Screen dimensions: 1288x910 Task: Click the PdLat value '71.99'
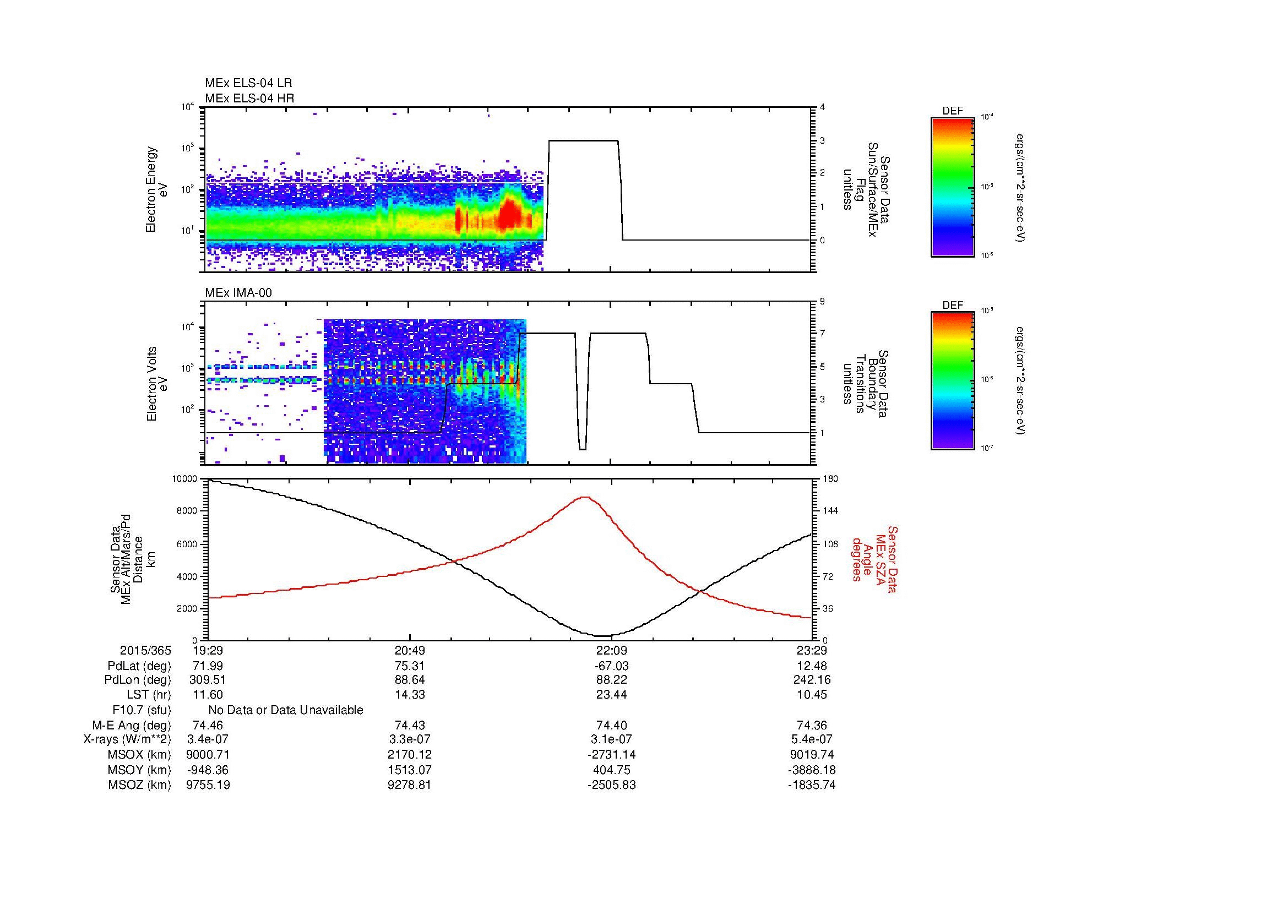pyautogui.click(x=208, y=666)
